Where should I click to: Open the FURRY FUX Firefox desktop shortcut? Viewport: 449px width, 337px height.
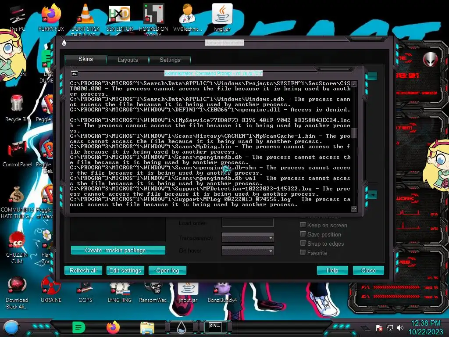coord(51,18)
